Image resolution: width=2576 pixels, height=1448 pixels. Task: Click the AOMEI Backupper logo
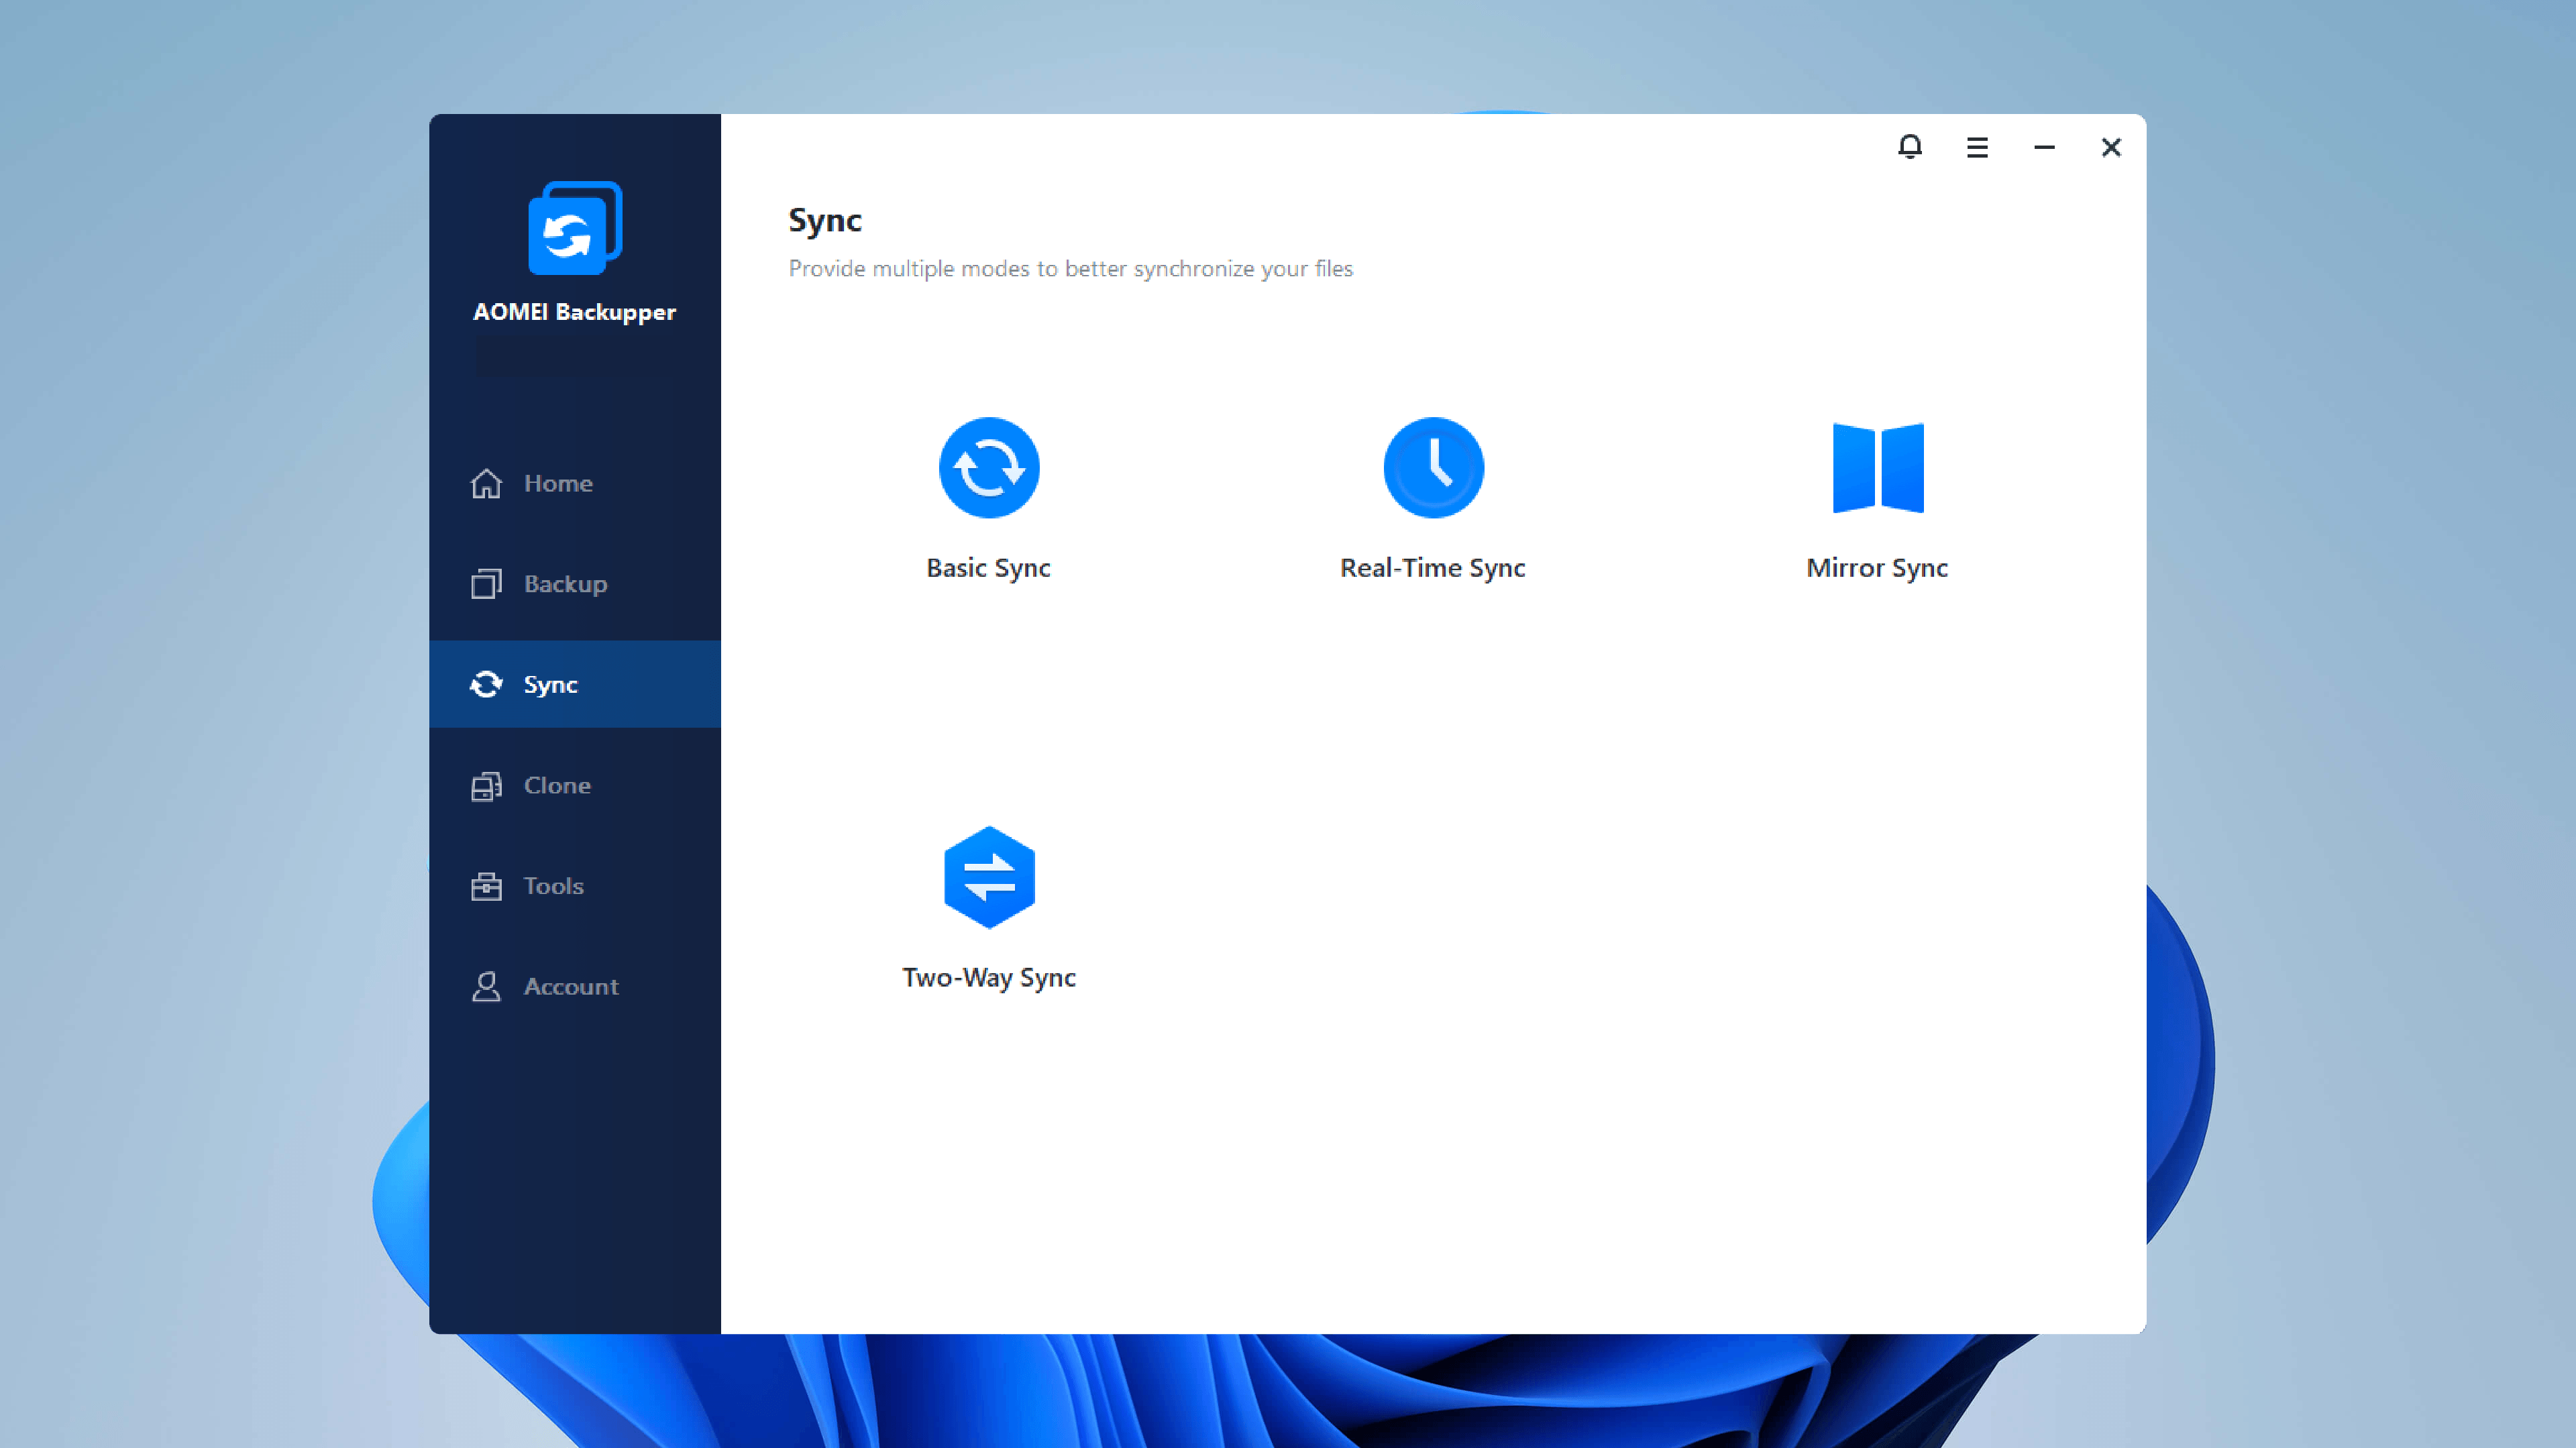point(574,228)
